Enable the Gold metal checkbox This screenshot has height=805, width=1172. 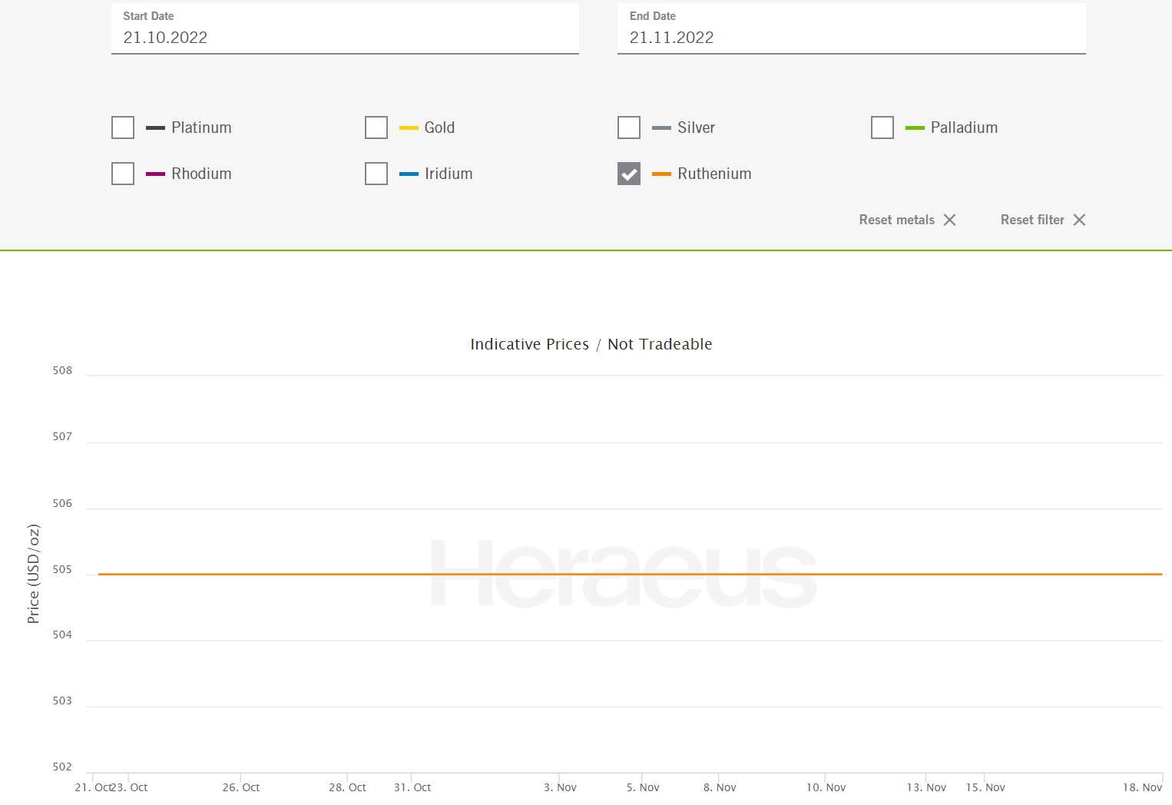(376, 128)
